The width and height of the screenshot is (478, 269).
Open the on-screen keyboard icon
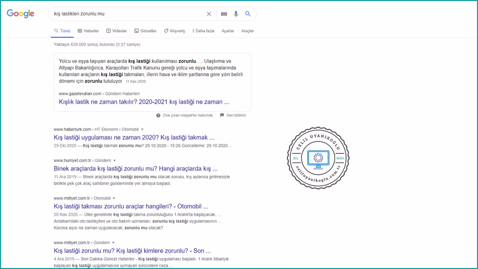(224, 14)
